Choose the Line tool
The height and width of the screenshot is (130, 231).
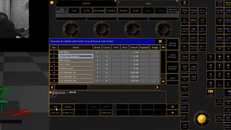coord(74,10)
